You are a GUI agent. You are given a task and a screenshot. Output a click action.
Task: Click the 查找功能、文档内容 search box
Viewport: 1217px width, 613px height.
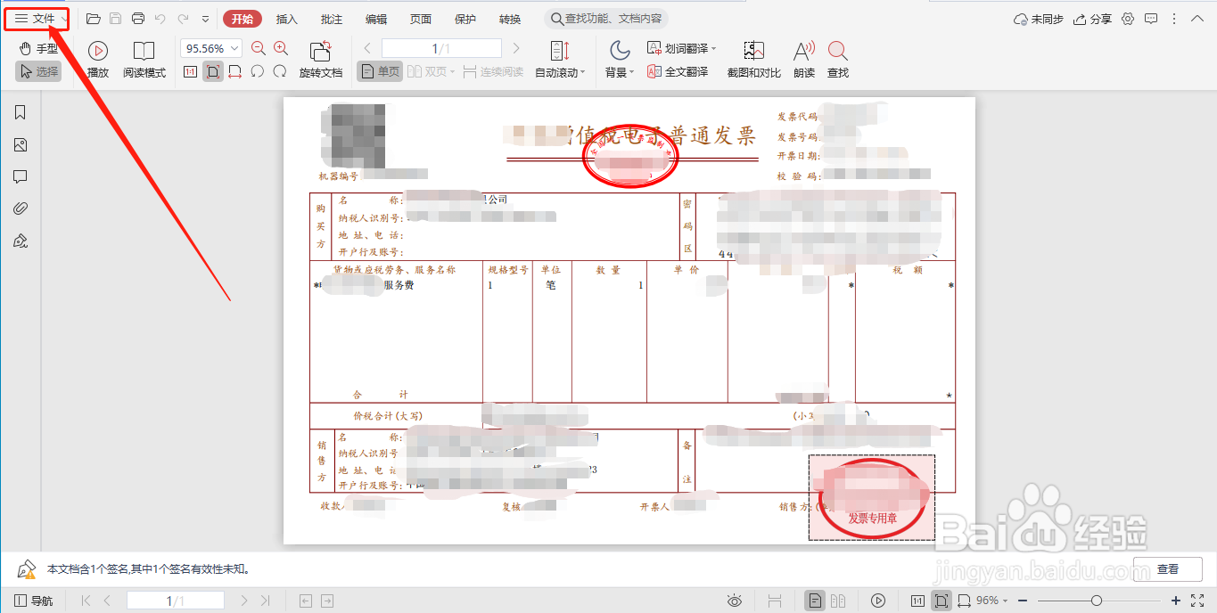(x=606, y=19)
